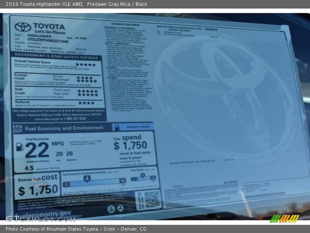
Task: Click the PRINCETON, INDIANA, U.S.A. assembly point
Action: pos(67,52)
